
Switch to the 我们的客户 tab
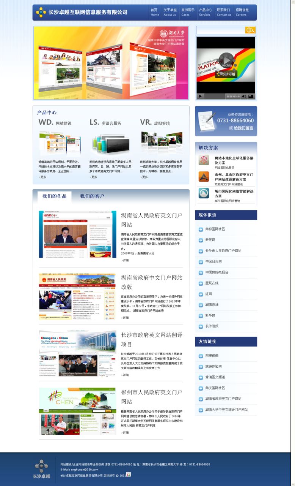coord(92,196)
